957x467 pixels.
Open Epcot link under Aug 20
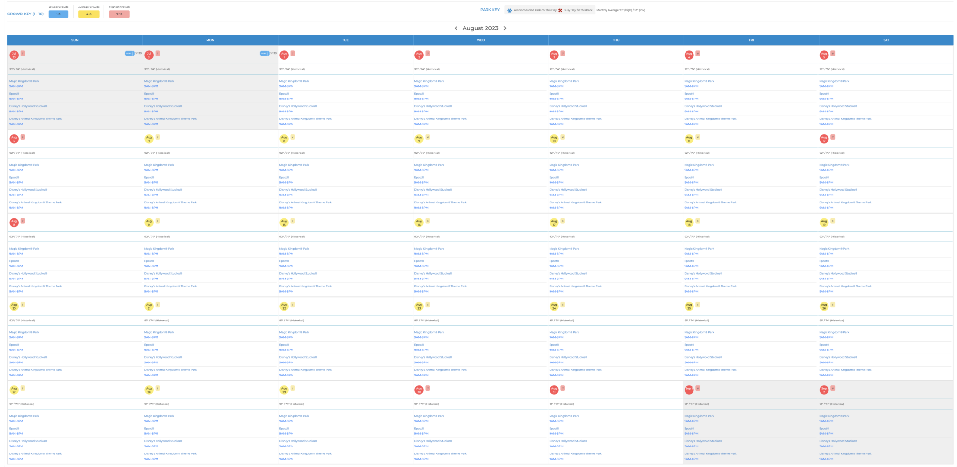point(14,345)
